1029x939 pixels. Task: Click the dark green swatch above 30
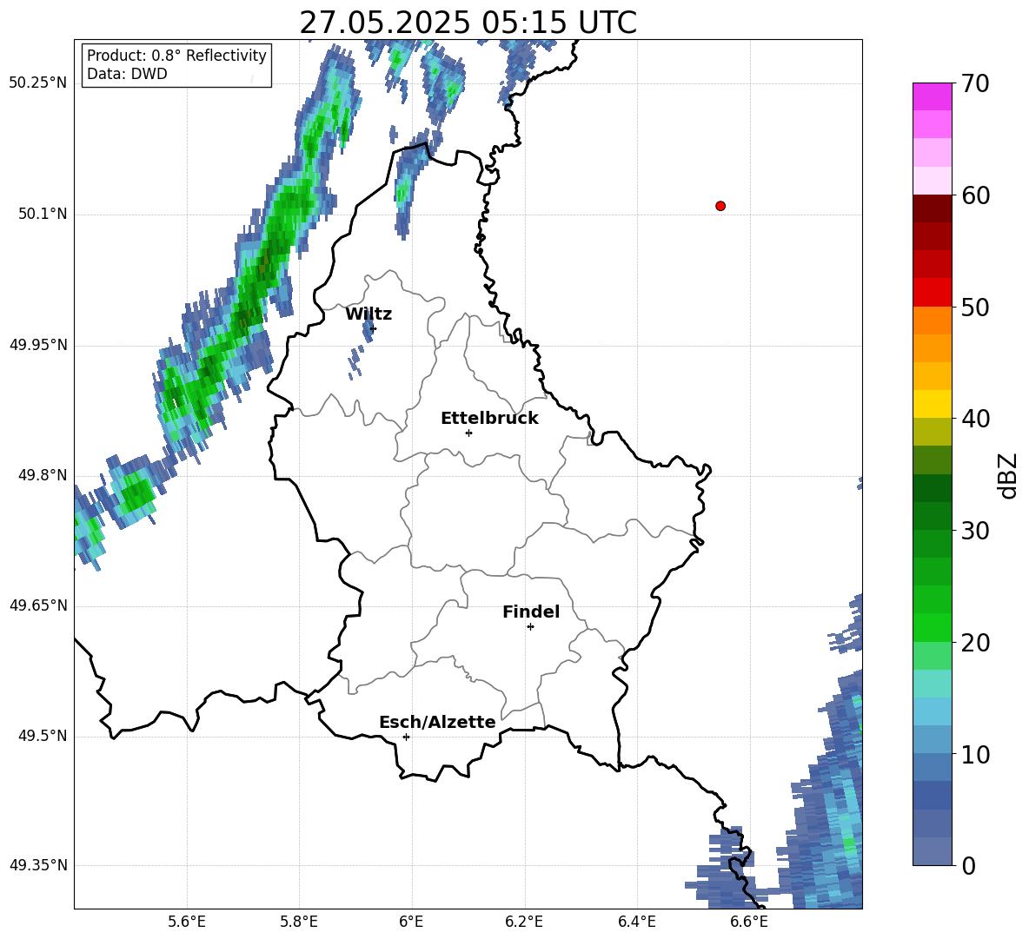pyautogui.click(x=932, y=516)
